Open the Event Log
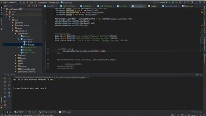Viewport: 206px width, 116px height. [196, 112]
